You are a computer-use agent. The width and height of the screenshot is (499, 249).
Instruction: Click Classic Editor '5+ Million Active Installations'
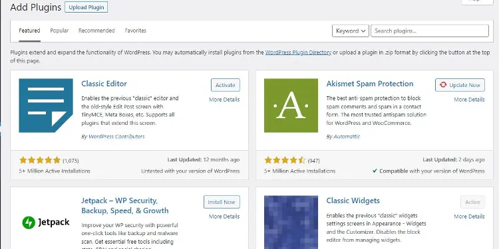click(x=55, y=171)
